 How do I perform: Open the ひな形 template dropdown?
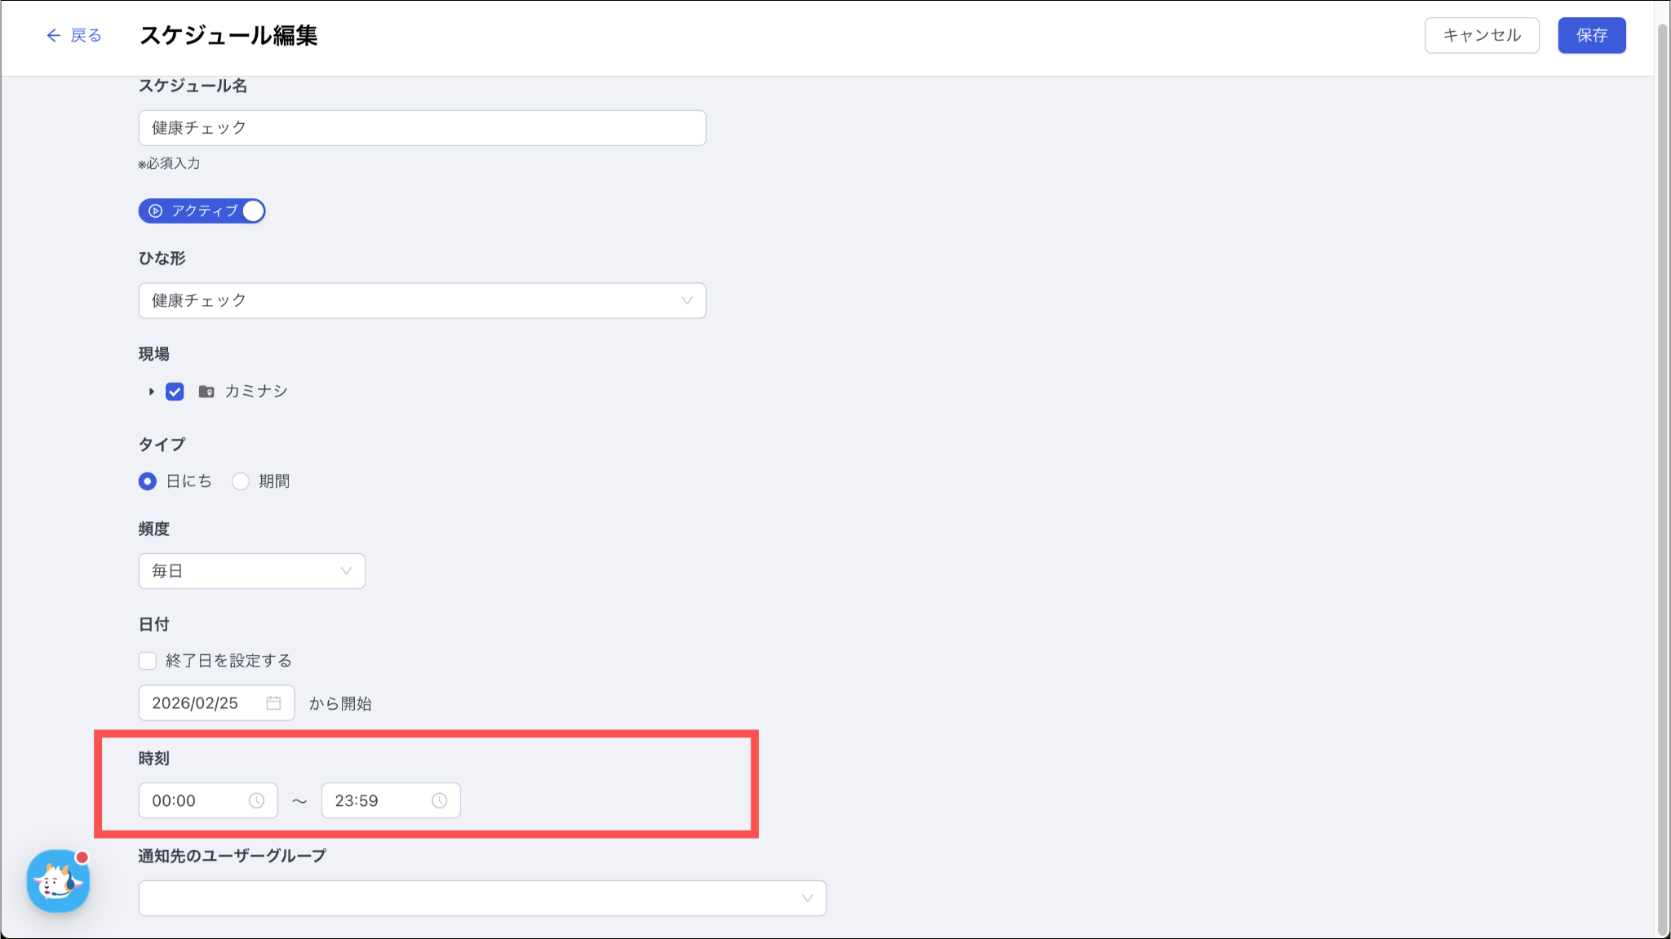point(422,301)
